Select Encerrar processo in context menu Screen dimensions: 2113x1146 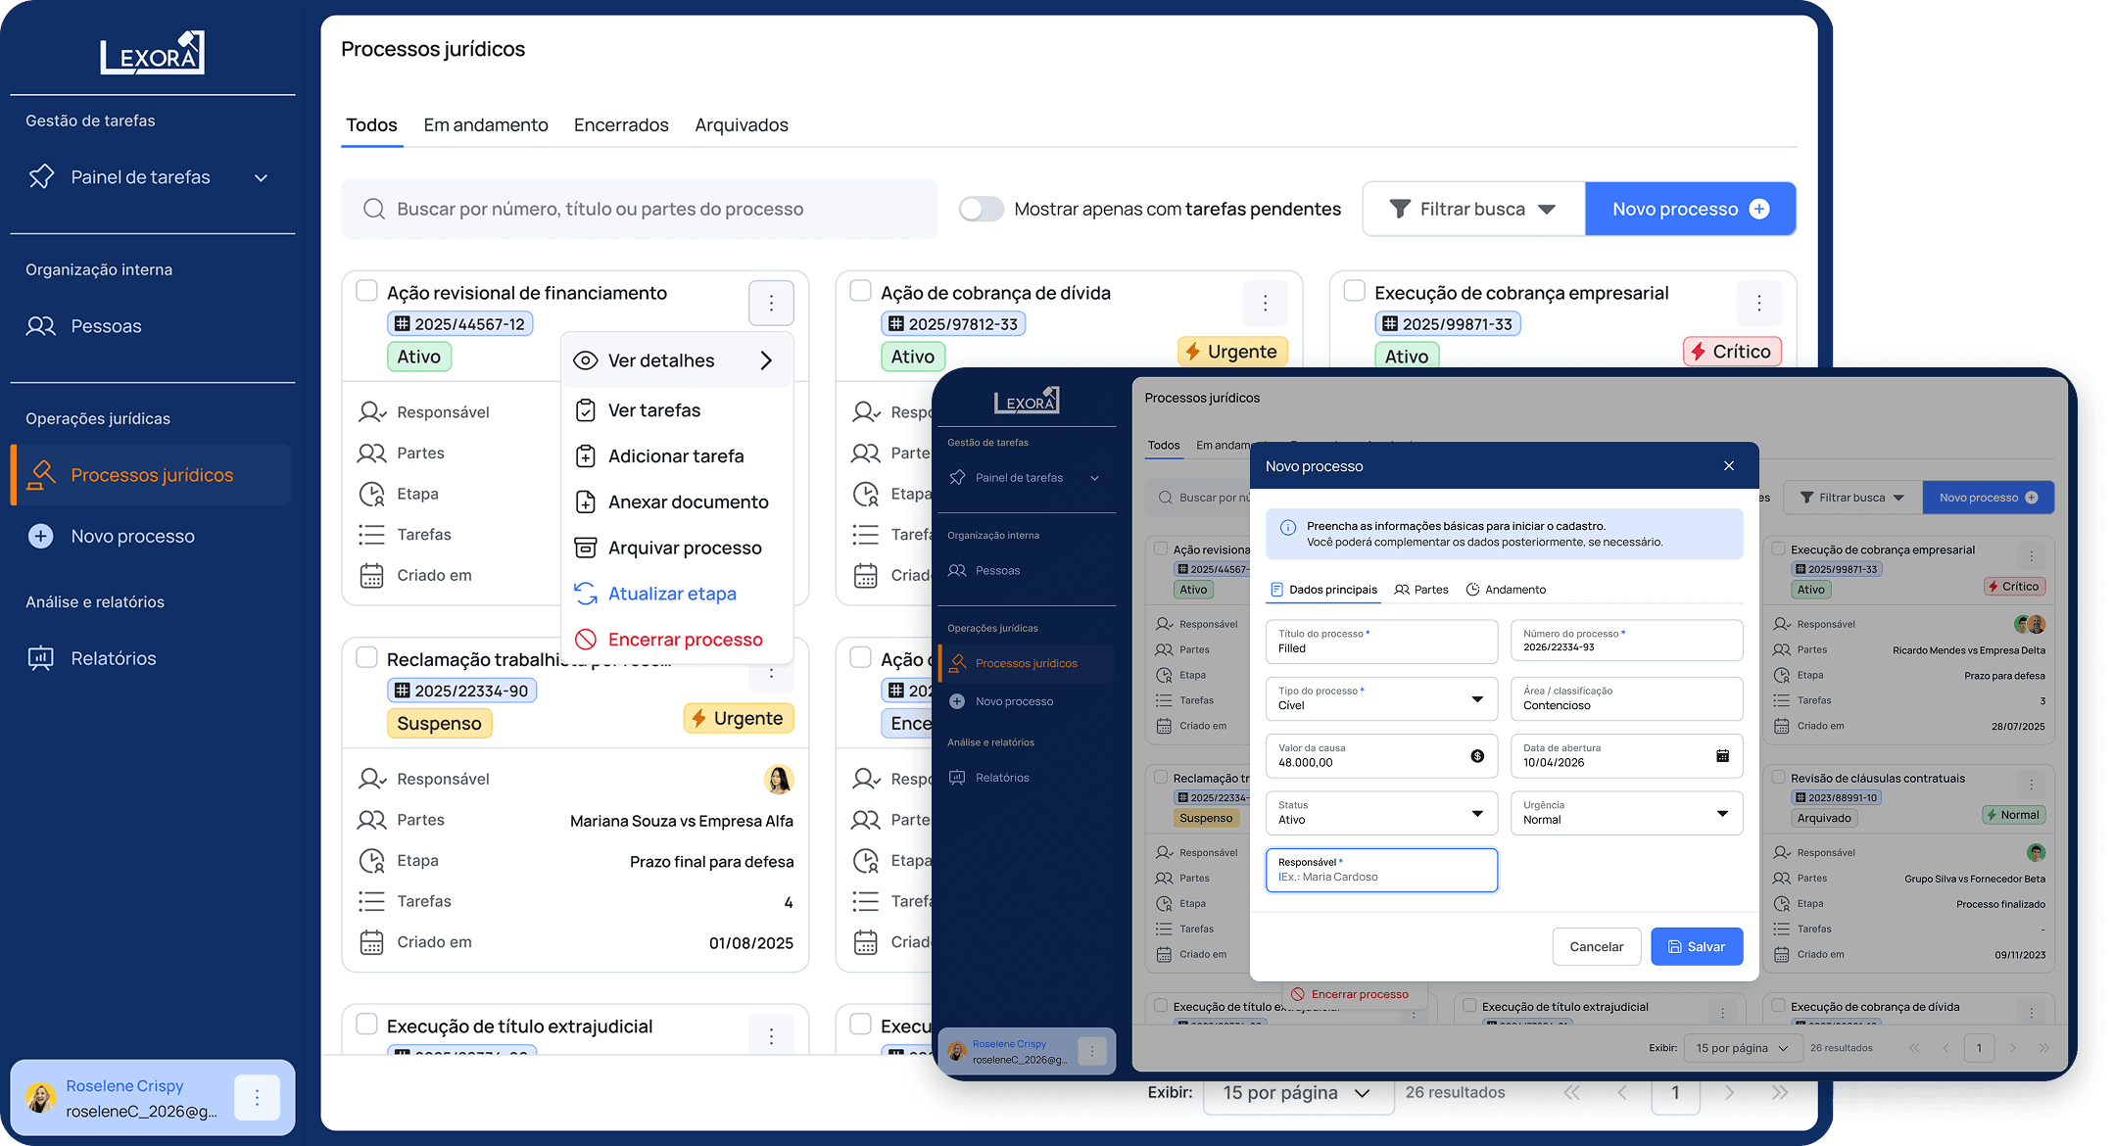pos(677,641)
